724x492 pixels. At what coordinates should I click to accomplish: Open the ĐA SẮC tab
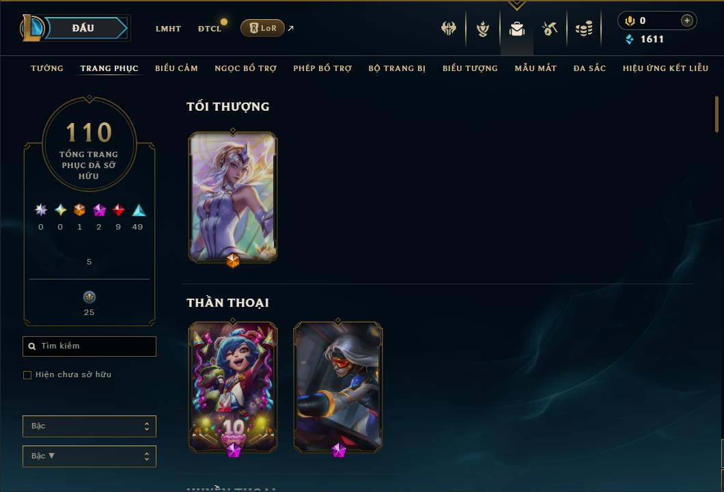coord(589,68)
